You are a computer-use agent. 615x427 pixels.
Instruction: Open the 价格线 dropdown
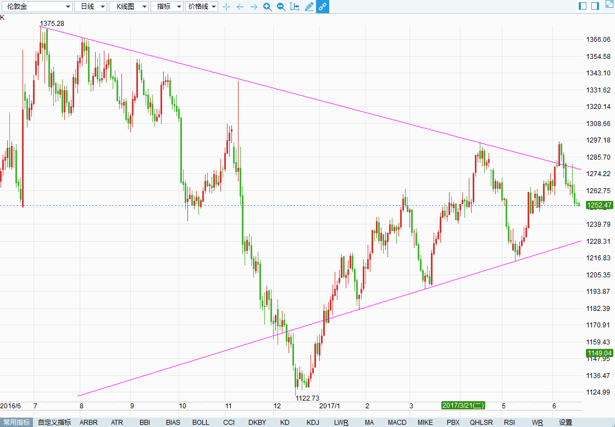pyautogui.click(x=202, y=7)
